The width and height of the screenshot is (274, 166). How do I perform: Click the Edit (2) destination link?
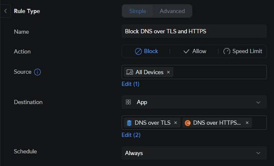pyautogui.click(x=131, y=135)
